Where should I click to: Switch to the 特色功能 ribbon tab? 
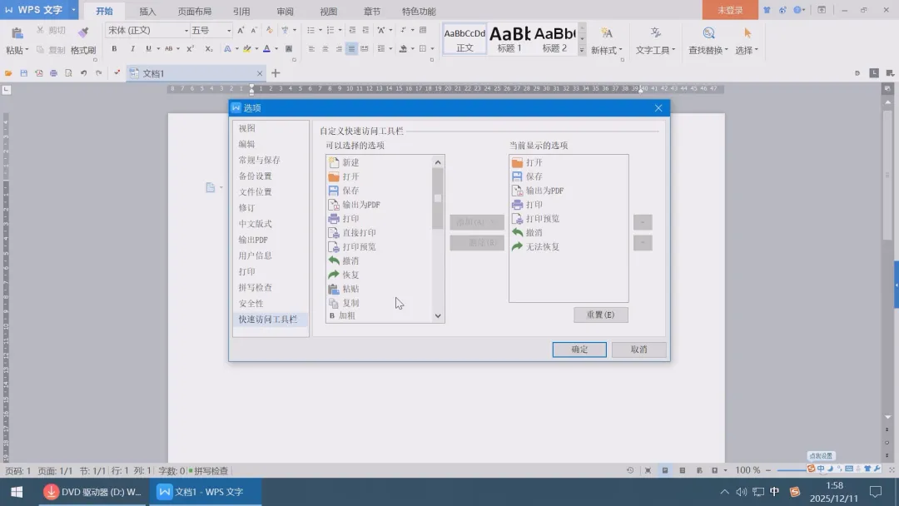[x=419, y=12]
